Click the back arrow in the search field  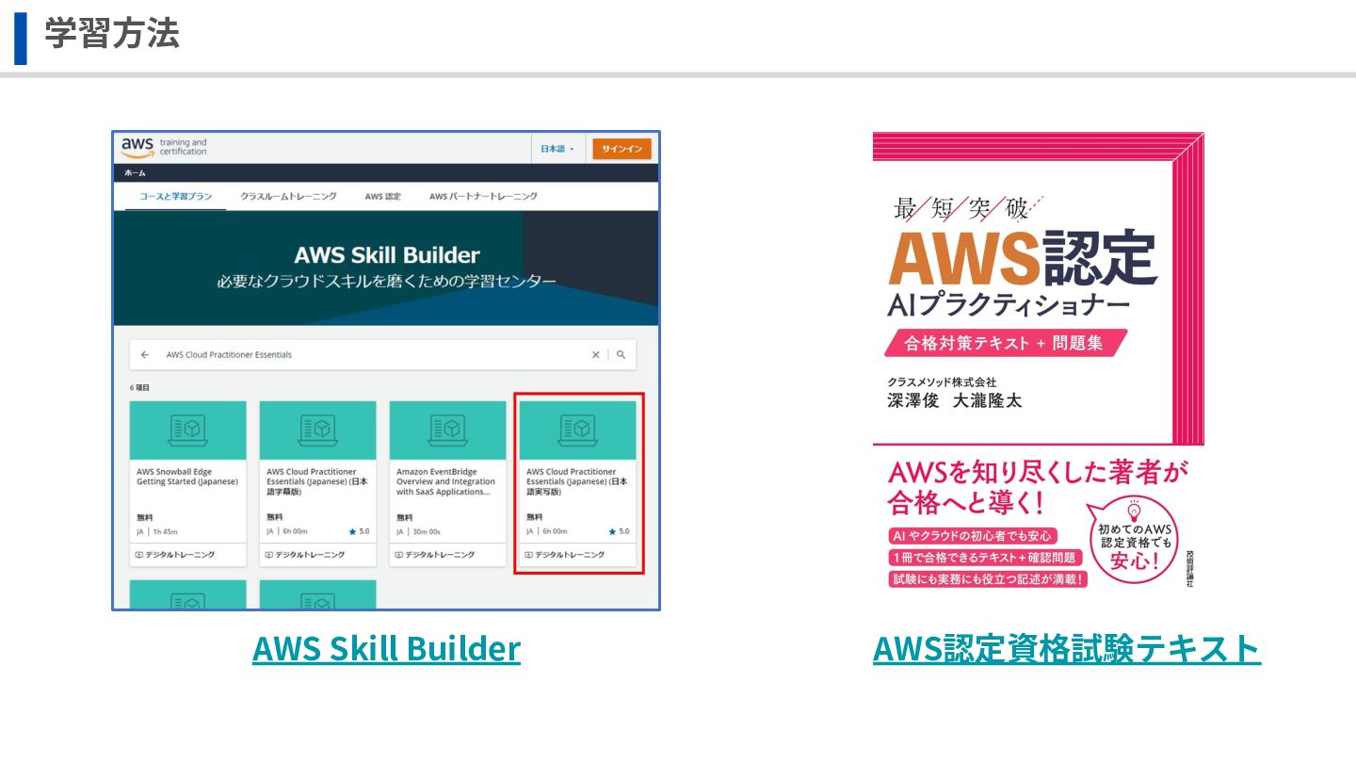click(x=145, y=355)
